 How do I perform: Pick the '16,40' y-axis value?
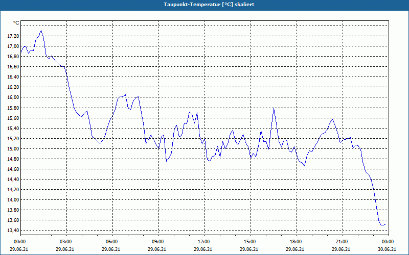[13, 77]
